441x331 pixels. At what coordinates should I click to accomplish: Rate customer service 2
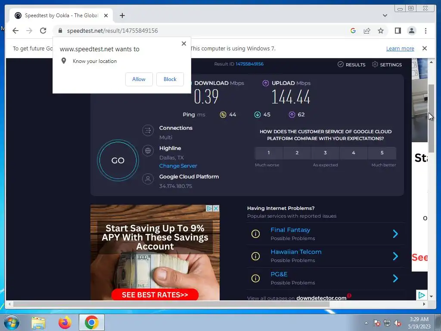(x=297, y=153)
